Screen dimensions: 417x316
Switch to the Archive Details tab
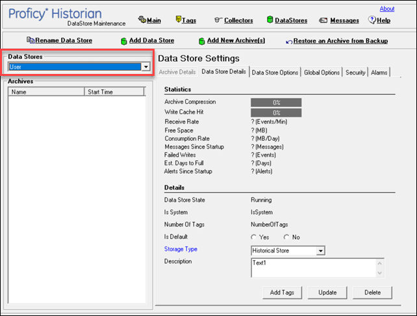[x=177, y=72]
